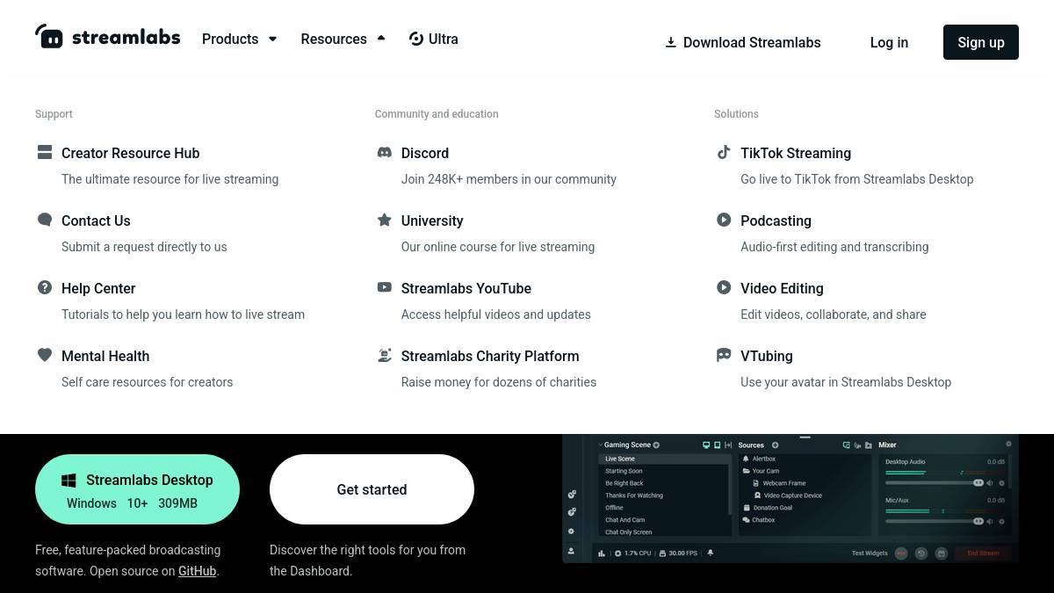Click the Mental Health heart icon

click(x=45, y=355)
